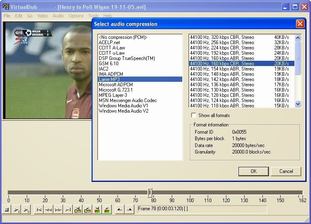Select MPEG Layer-3 codec

click(140, 95)
